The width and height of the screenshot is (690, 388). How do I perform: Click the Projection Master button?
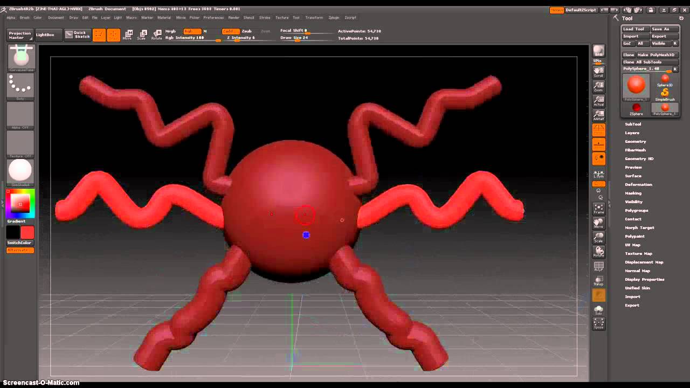coord(20,35)
